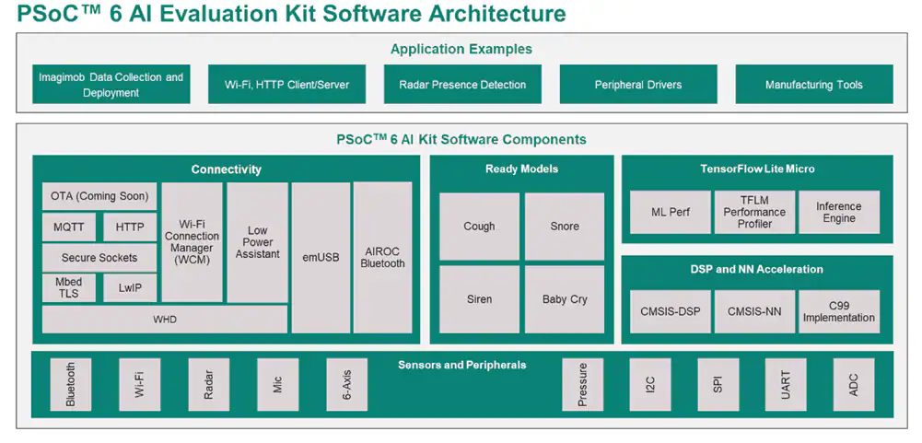Click the ADC peripheral block

[854, 385]
